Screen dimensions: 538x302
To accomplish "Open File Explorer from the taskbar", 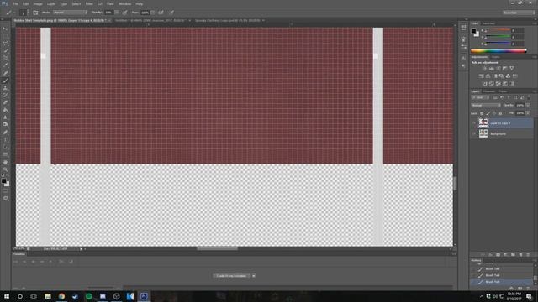I will tap(48, 296).
